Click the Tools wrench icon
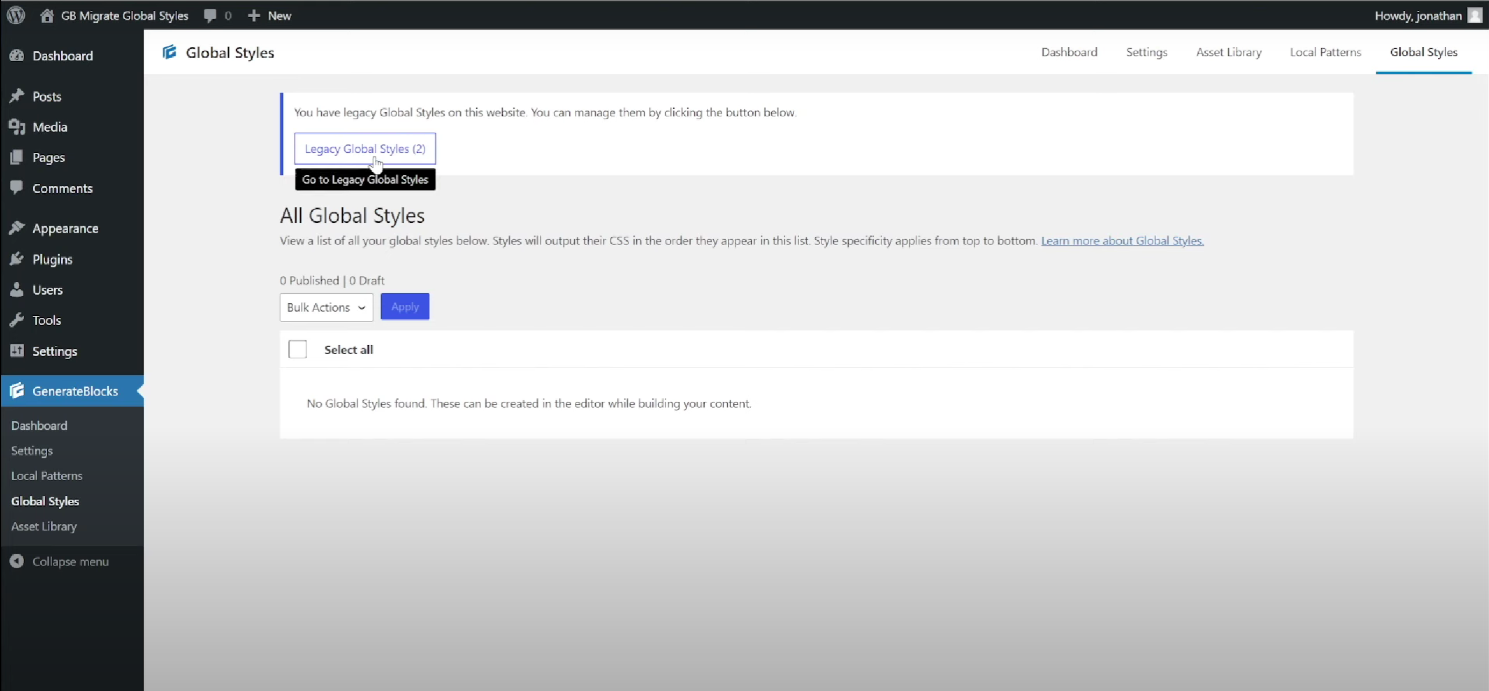Viewport: 1489px width, 691px height. 17,320
